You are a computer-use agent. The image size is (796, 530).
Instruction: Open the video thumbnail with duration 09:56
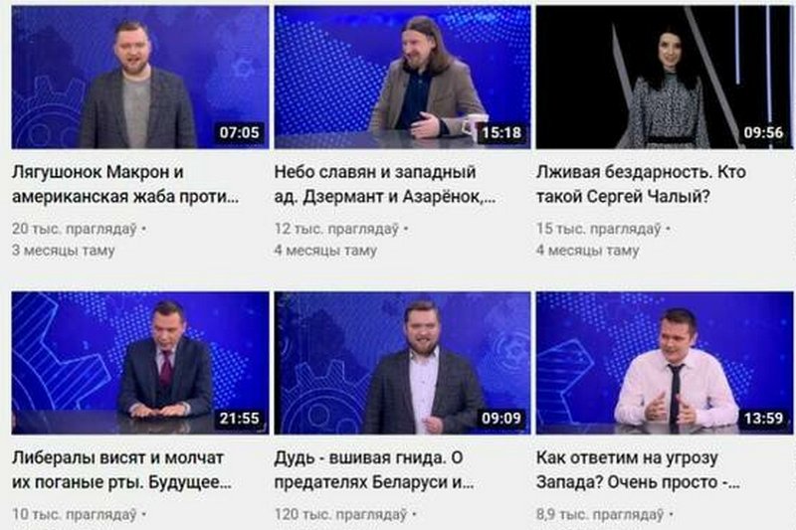click(x=665, y=78)
